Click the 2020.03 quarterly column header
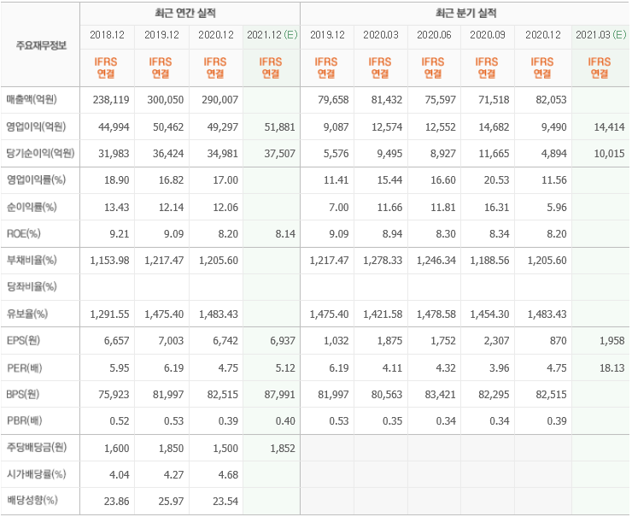Screen dimensions: 632x517 click(381, 35)
